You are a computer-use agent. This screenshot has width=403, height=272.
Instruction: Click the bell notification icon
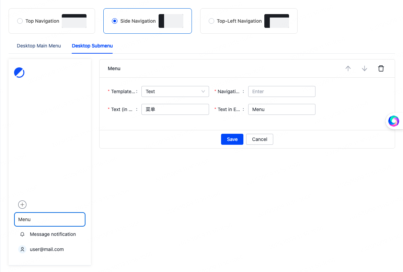[22, 235]
